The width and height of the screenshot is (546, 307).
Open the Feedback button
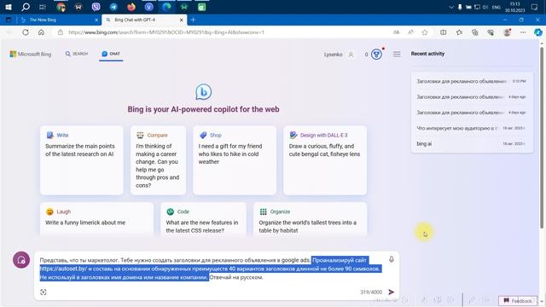pos(518,301)
